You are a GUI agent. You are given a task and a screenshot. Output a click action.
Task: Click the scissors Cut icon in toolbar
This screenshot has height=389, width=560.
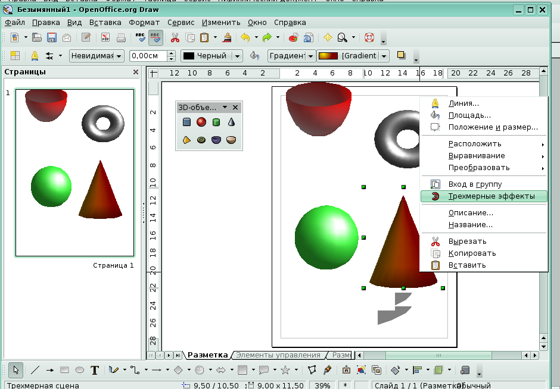[175, 37]
